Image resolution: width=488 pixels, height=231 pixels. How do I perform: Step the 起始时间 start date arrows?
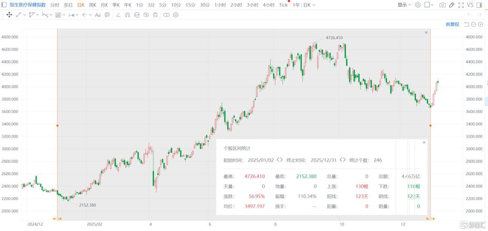pyautogui.click(x=280, y=160)
